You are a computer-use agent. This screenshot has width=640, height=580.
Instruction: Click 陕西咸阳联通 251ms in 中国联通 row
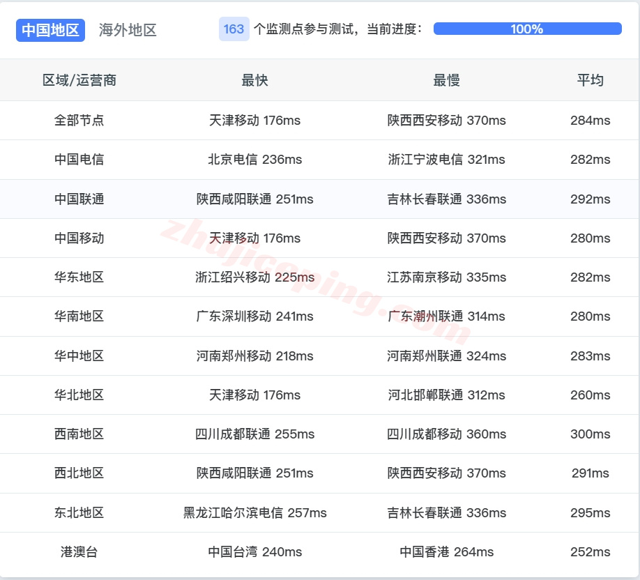254,199
